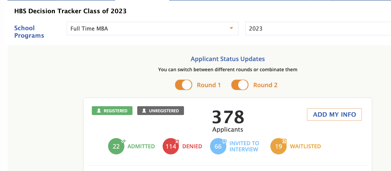The image size is (391, 171).
Task: Click the person icon in the UNREGISTERED badge
Action: coord(144,111)
